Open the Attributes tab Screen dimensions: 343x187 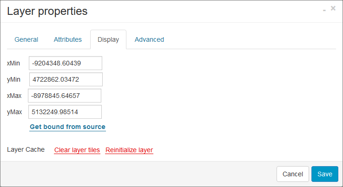tap(67, 39)
